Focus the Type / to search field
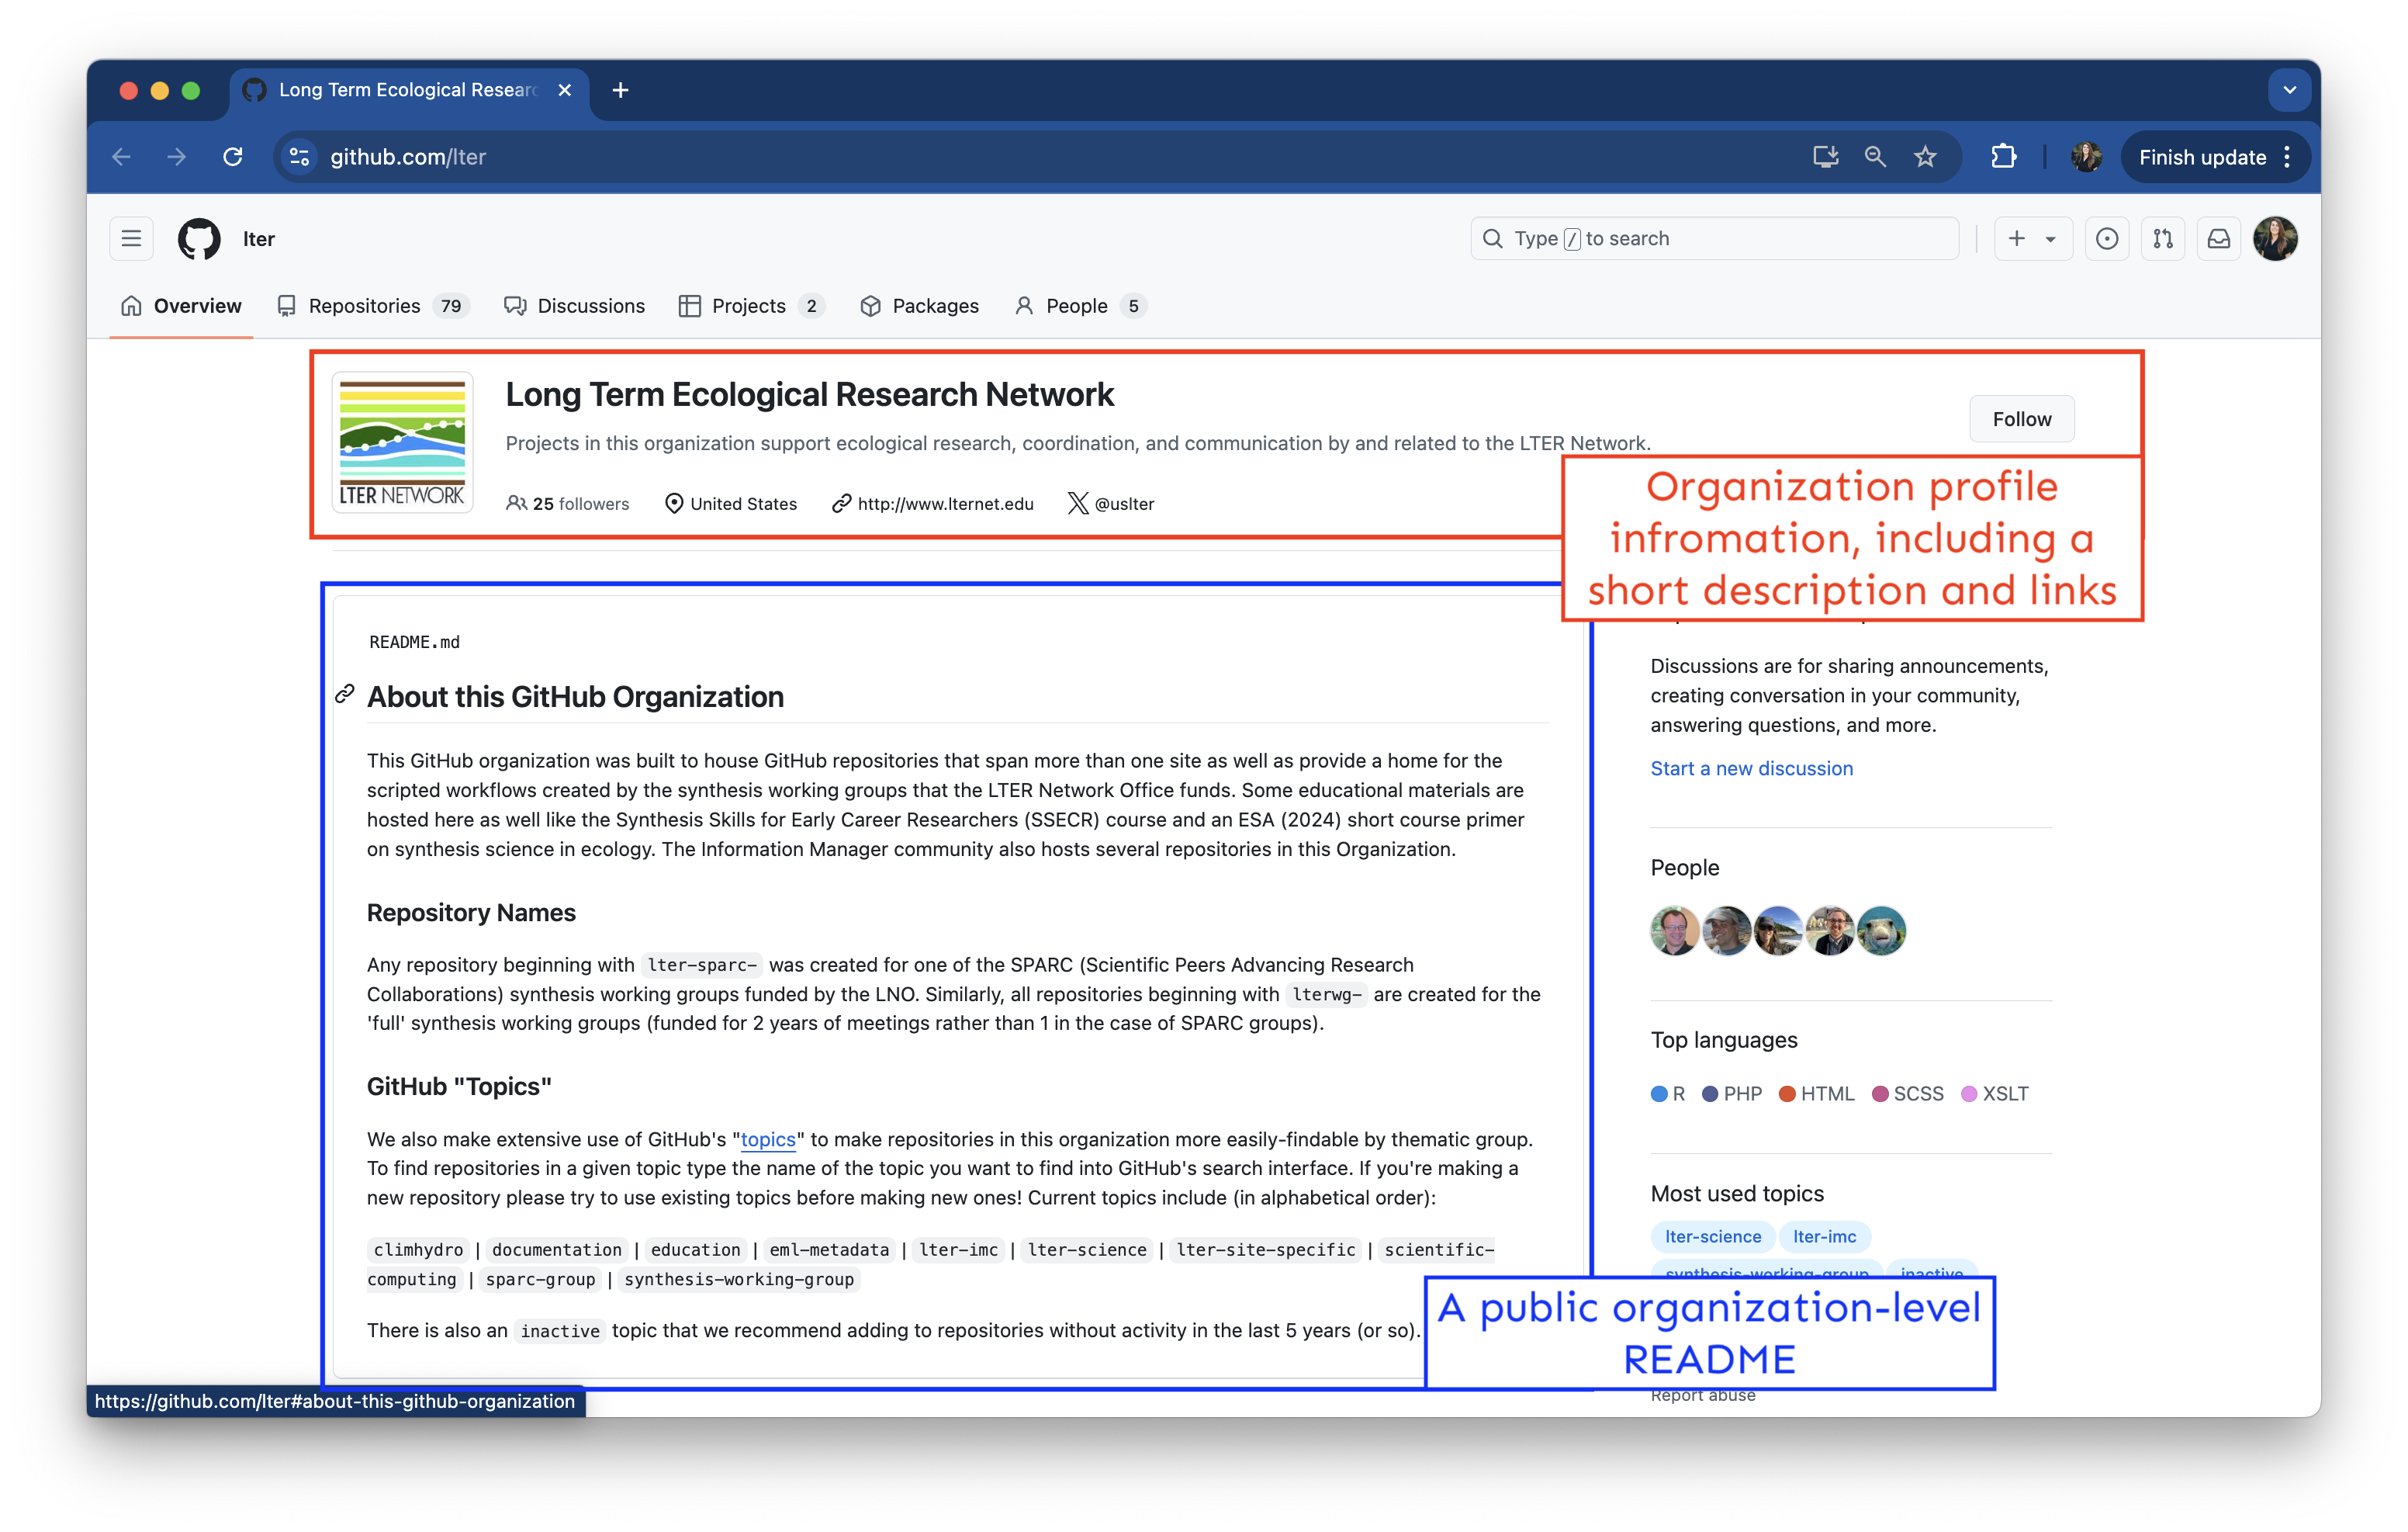2408x1532 pixels. (x=1714, y=238)
